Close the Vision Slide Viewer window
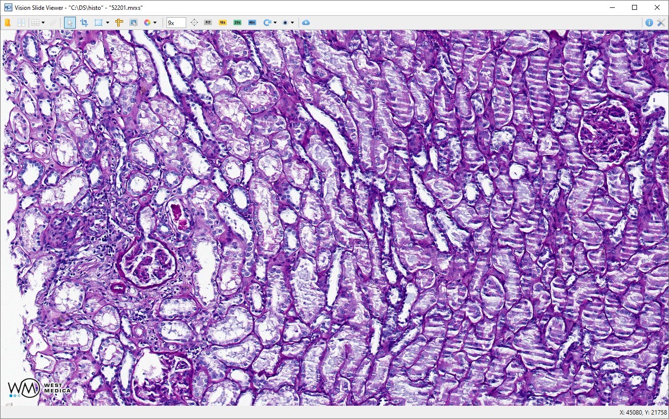This screenshot has width=669, height=419. pyautogui.click(x=657, y=7)
